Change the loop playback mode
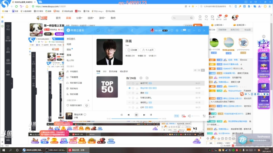This screenshot has width=273, height=153. point(122,115)
